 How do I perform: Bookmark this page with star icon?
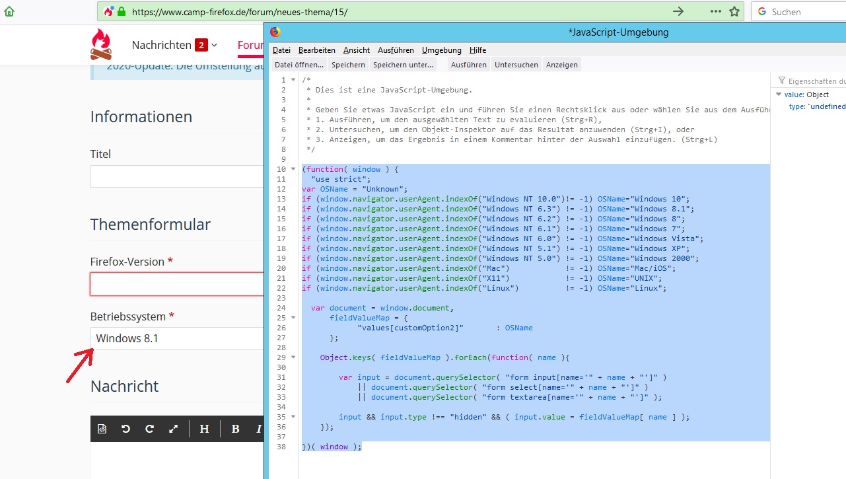pos(734,11)
